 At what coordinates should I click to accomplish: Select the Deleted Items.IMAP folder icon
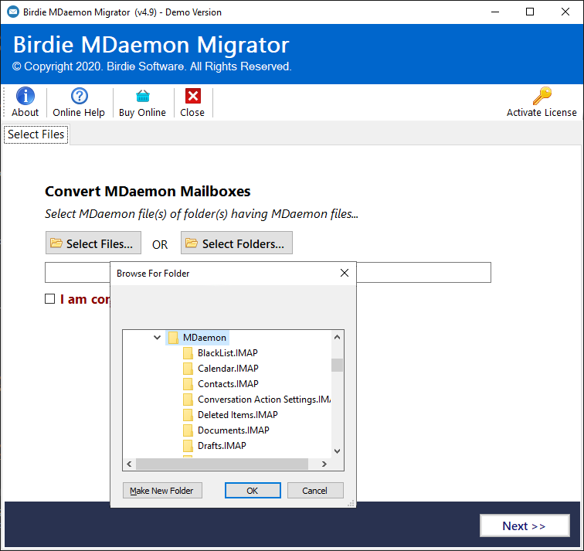pos(188,415)
